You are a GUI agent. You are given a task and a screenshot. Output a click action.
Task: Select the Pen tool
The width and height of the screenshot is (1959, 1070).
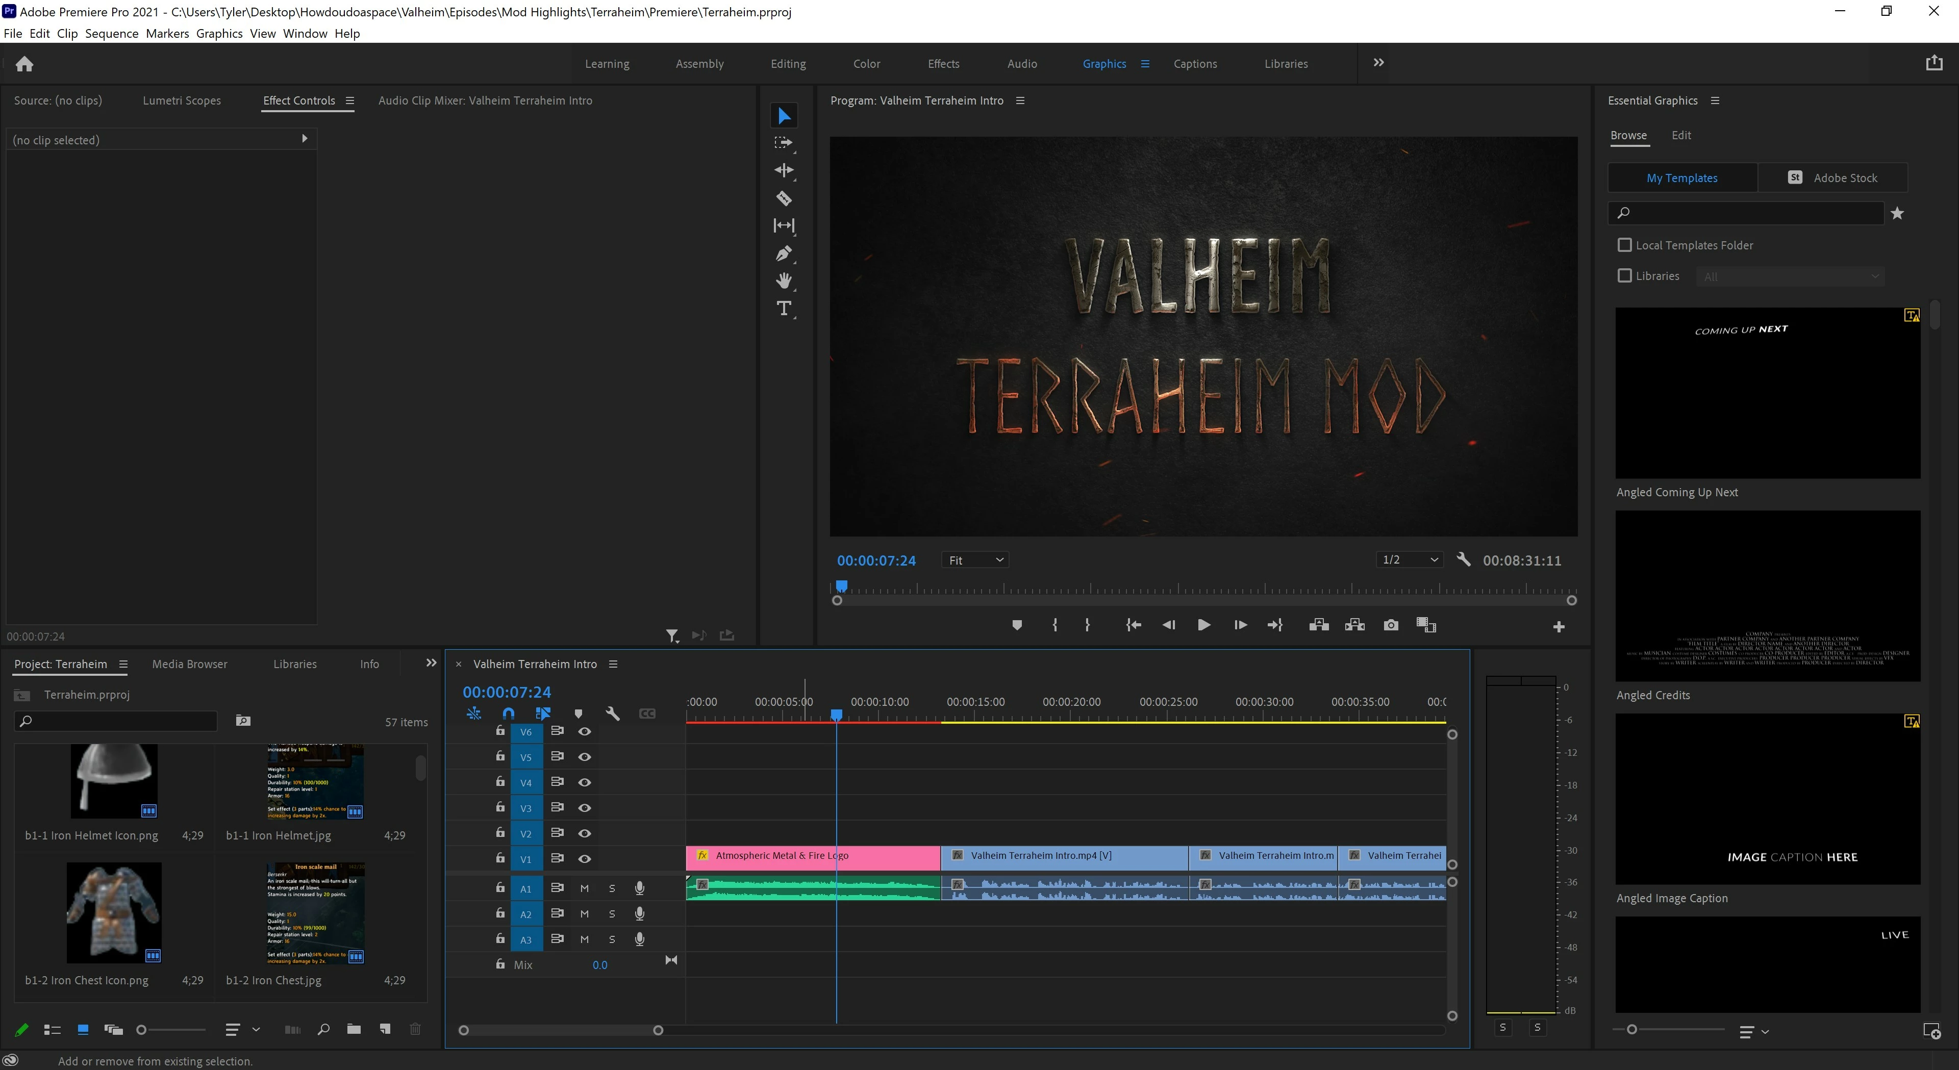click(x=783, y=253)
